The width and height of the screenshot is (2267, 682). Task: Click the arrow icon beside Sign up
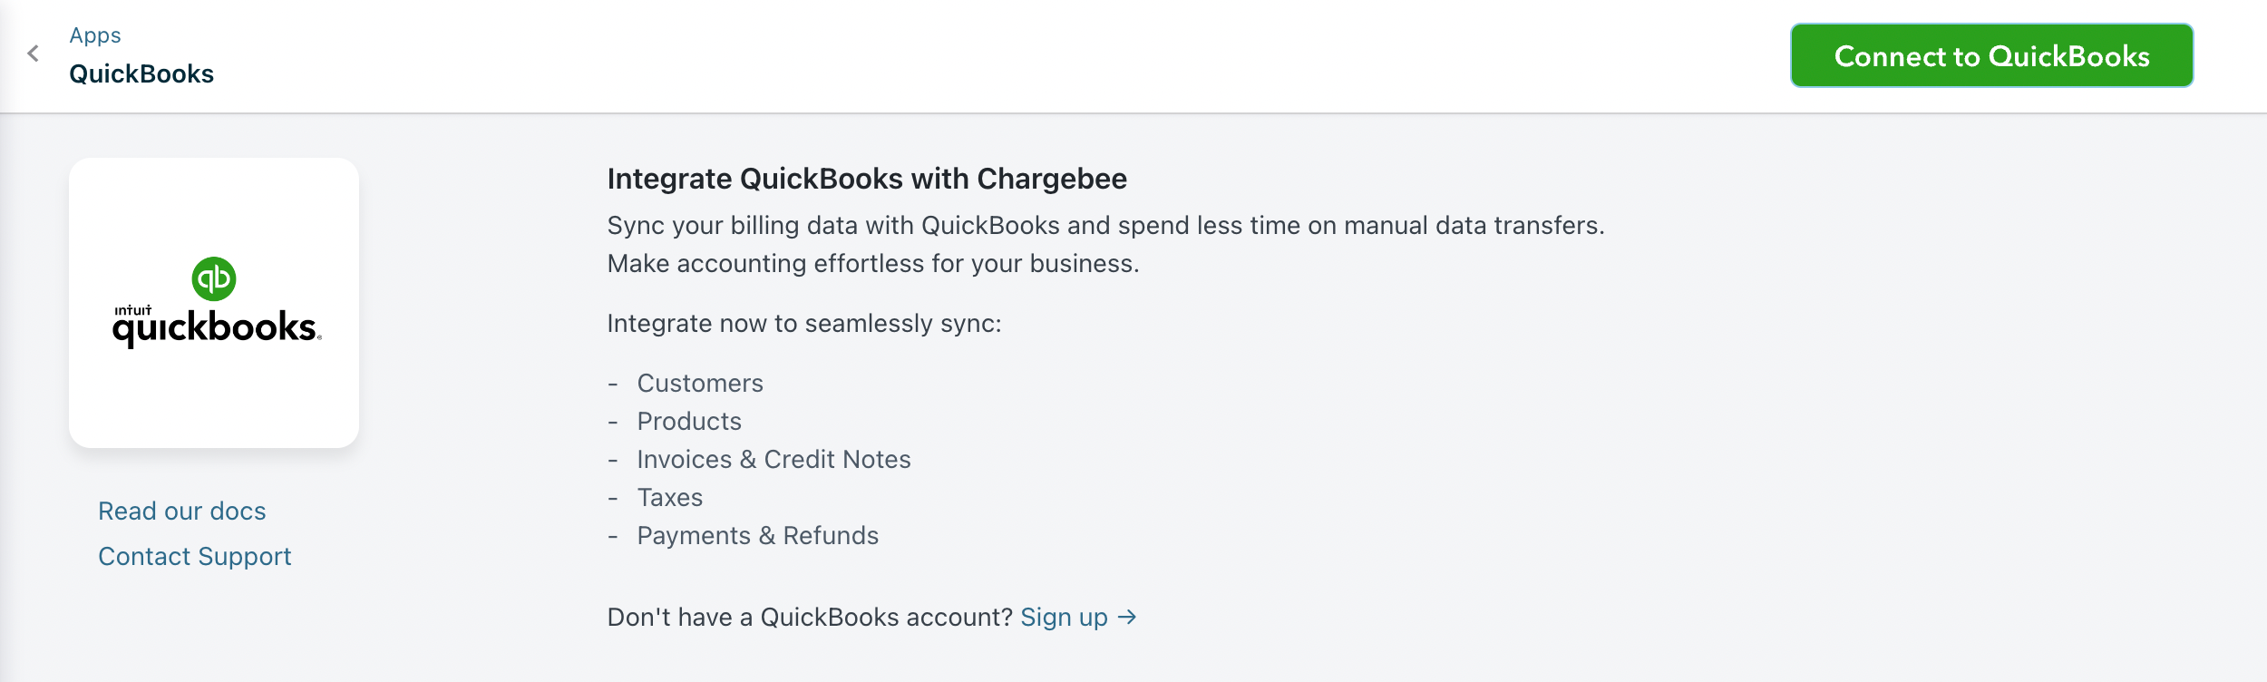1127,618
